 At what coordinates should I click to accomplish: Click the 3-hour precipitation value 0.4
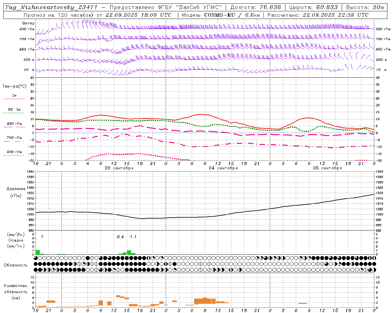[x=120, y=237]
